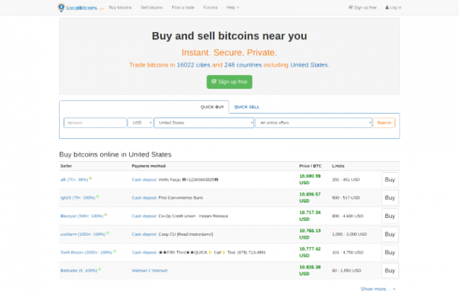Click Sign up free in top navbar
This screenshot has height=292, width=459.
(362, 8)
